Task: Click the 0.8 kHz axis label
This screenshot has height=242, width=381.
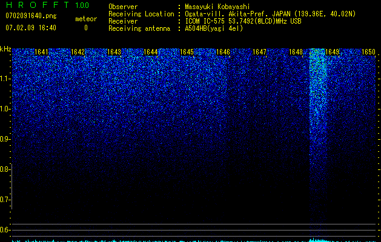Action: (x=5, y=169)
